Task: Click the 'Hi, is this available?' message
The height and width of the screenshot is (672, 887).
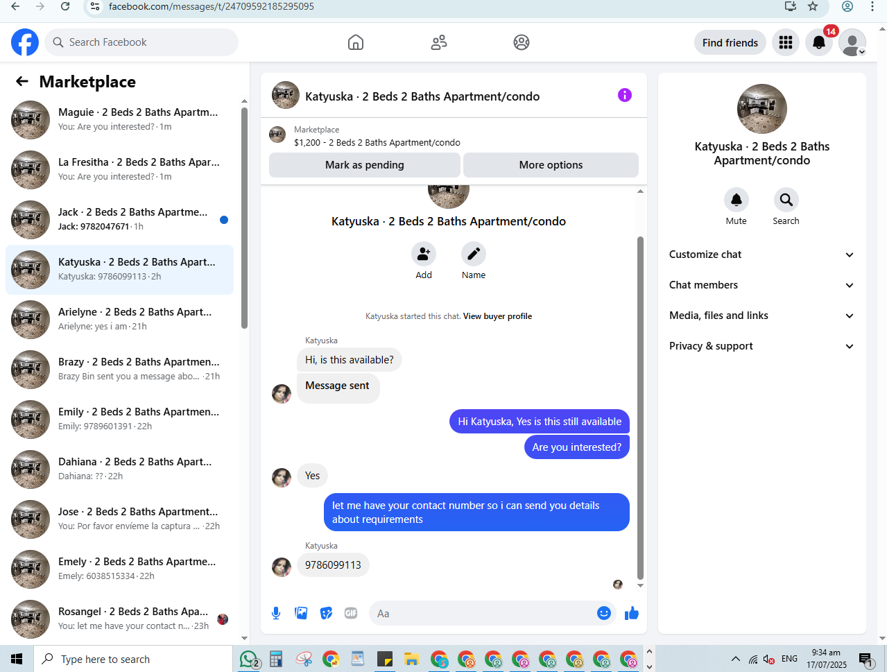Action: 350,360
